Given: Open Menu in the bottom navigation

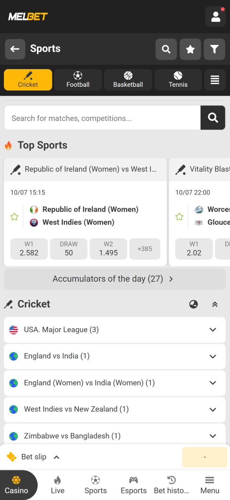Looking at the screenshot, I should point(210,485).
